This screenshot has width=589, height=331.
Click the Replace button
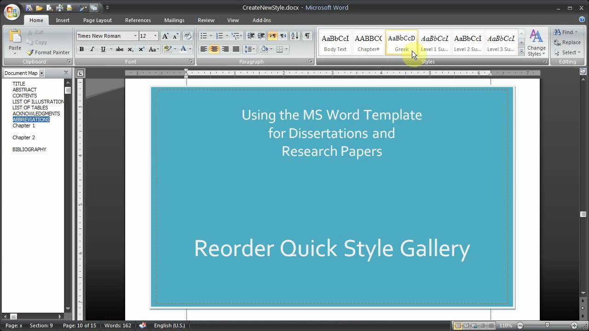[567, 42]
